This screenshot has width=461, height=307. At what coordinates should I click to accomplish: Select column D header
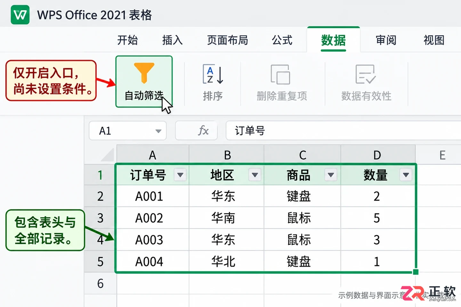[x=378, y=155]
